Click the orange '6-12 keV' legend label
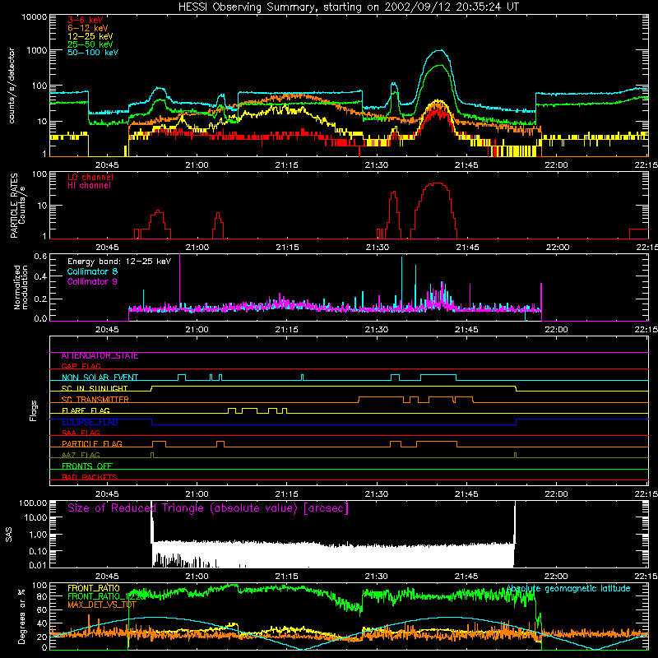Viewport: 658px width, 658px height. pos(88,28)
